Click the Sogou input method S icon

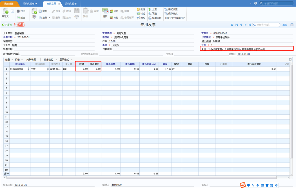tap(243, 185)
